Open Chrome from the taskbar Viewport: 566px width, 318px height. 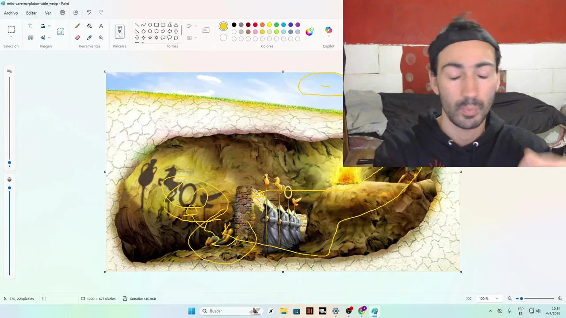(362, 311)
